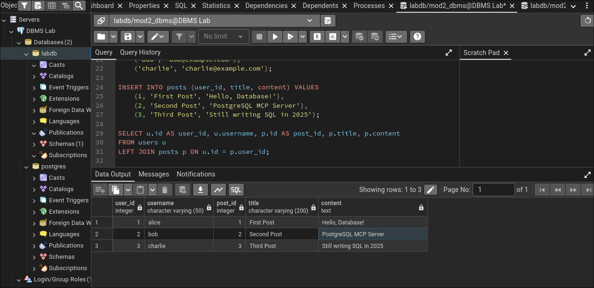594x288 pixels.
Task: Click the Add row icon in Data Output
Action: click(x=100, y=190)
